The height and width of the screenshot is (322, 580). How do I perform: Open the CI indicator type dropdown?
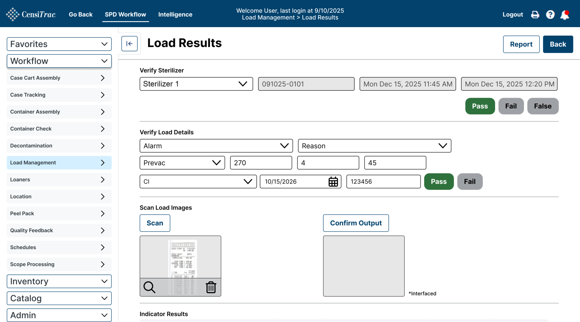[x=198, y=182]
